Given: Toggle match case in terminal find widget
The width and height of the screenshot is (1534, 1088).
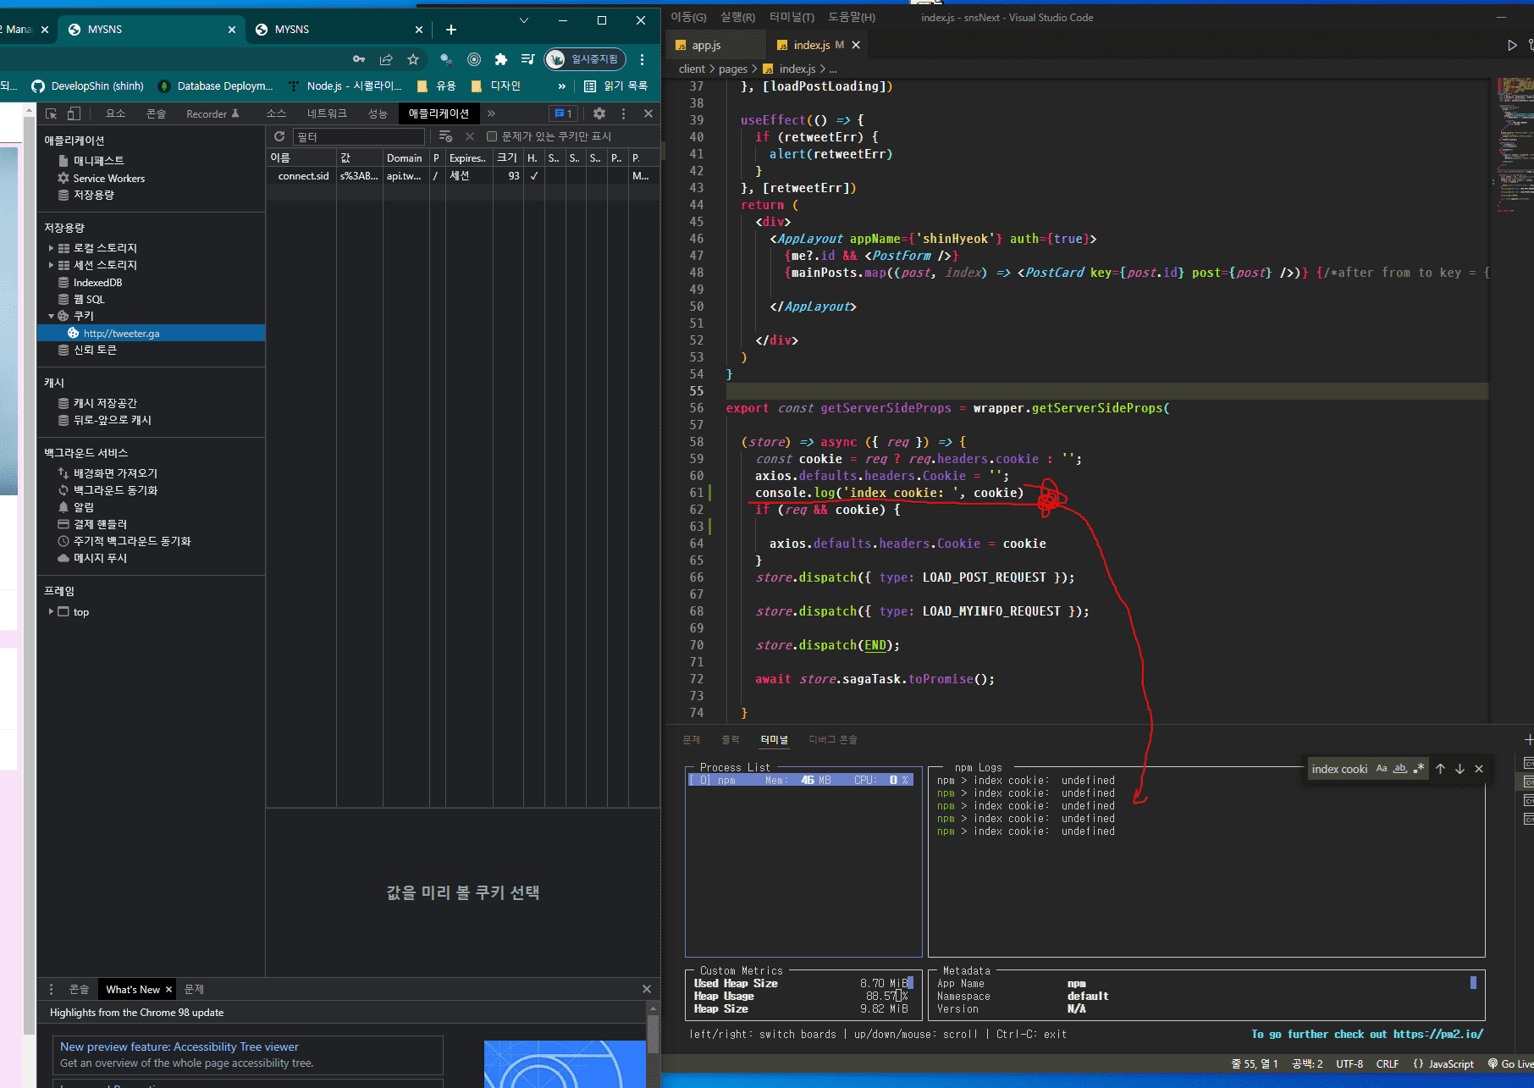Looking at the screenshot, I should pos(1382,769).
